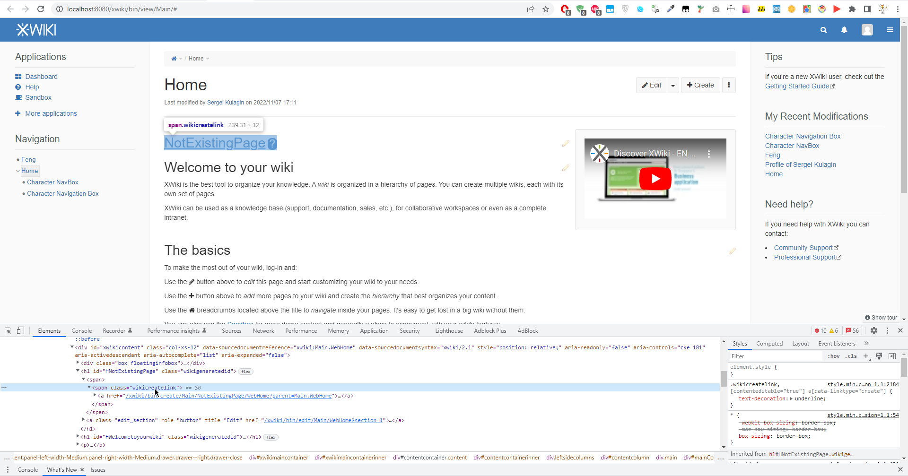The height and width of the screenshot is (476, 908).
Task: Open the Sandbox application
Action: point(38,97)
